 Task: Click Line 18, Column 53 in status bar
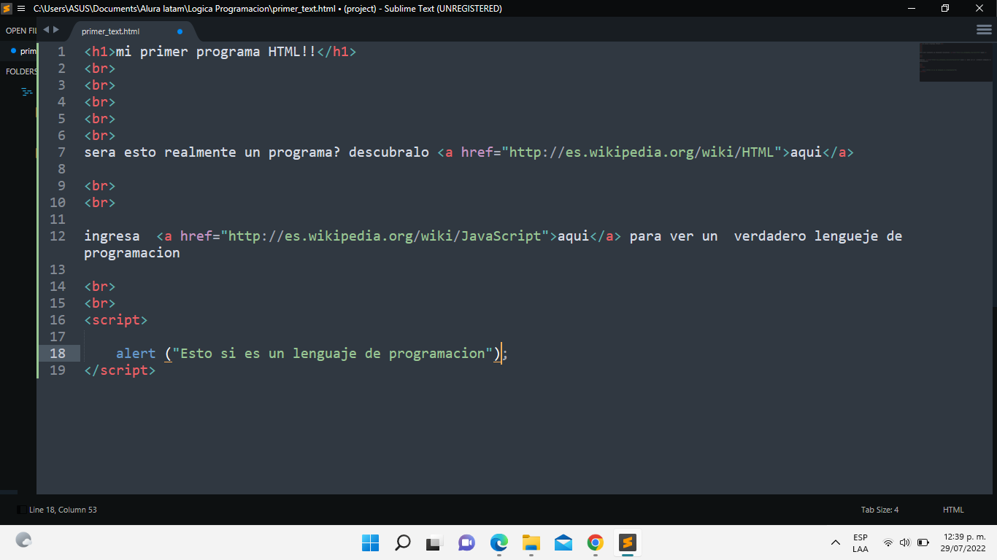point(63,510)
